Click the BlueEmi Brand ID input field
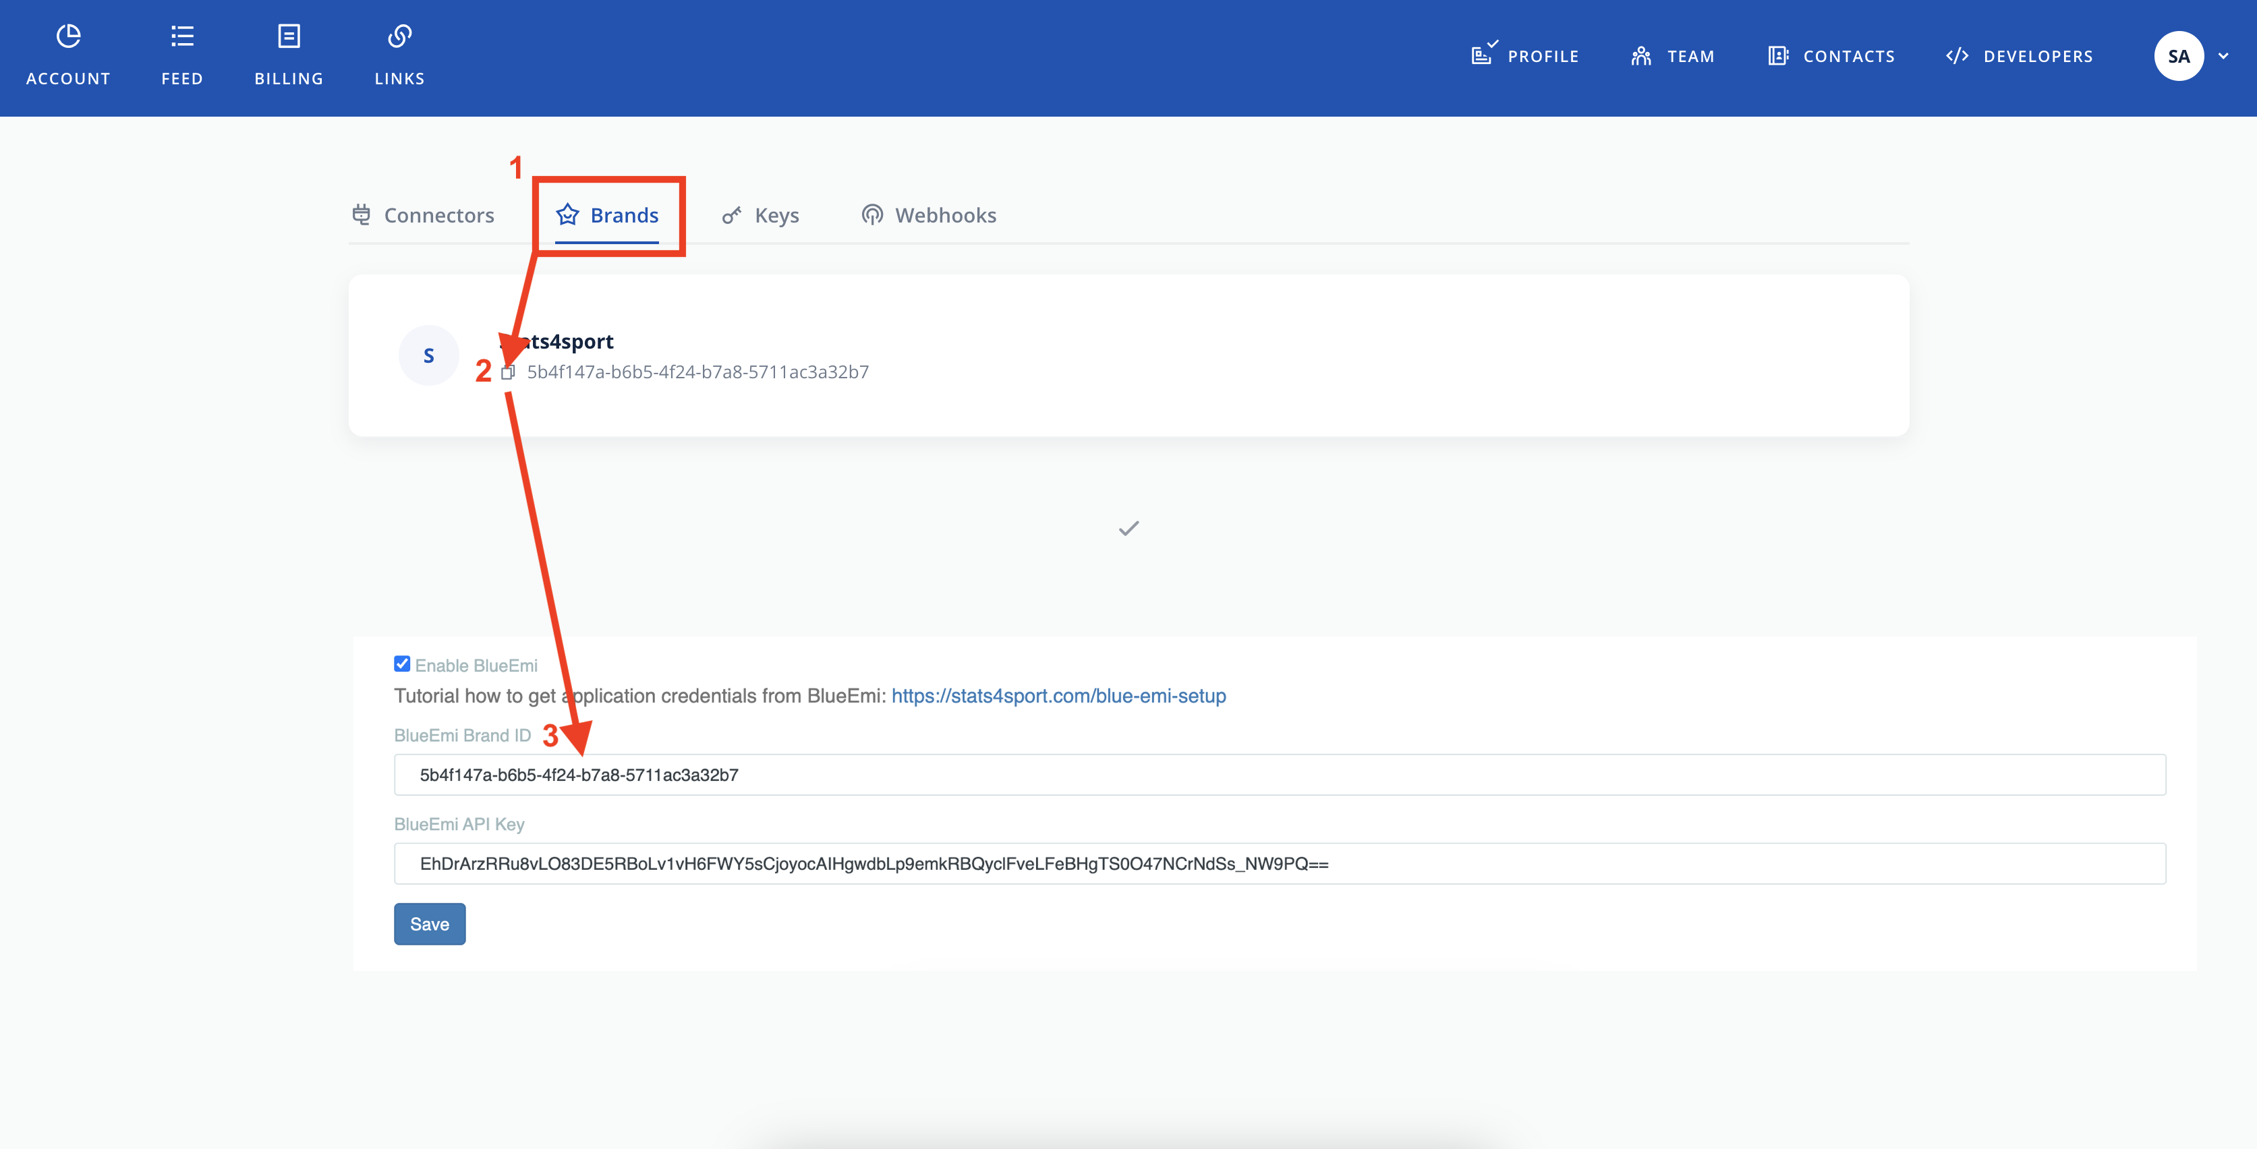 click(x=1280, y=775)
